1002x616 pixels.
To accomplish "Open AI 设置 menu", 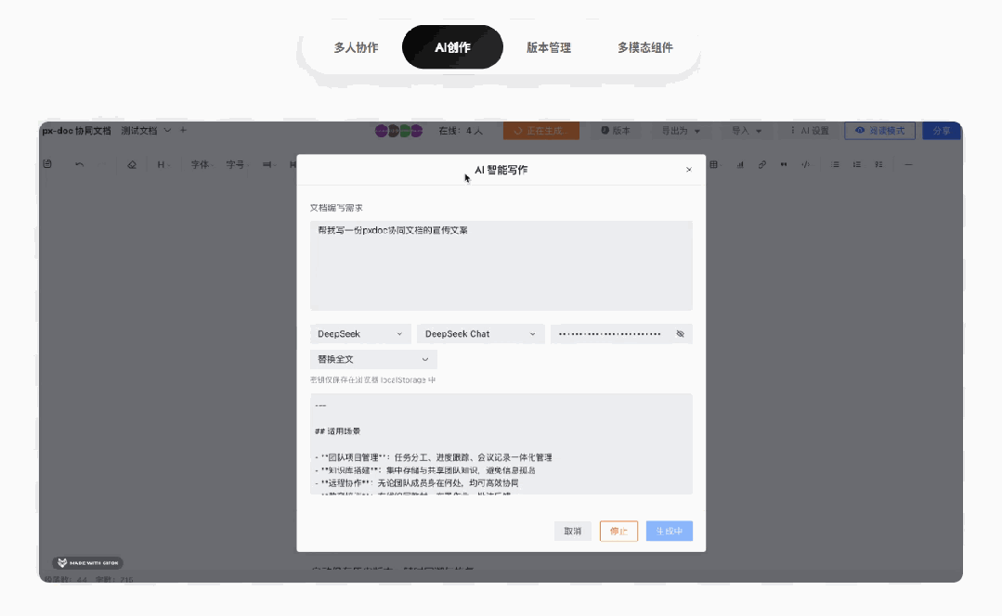I will 809,131.
